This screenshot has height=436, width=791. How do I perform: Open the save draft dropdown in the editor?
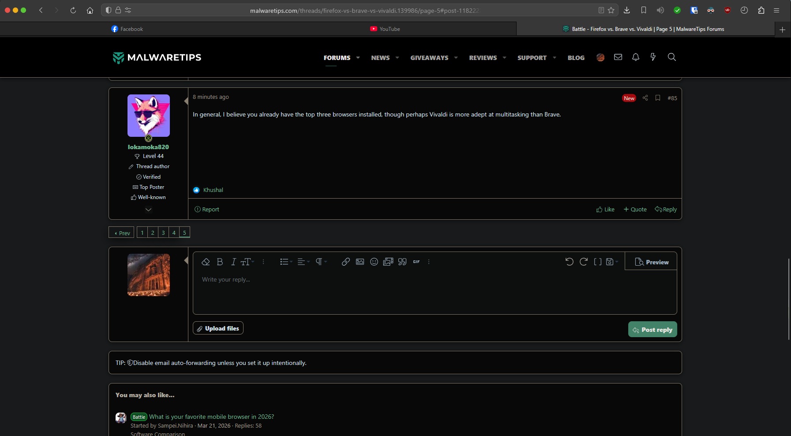[612, 262]
